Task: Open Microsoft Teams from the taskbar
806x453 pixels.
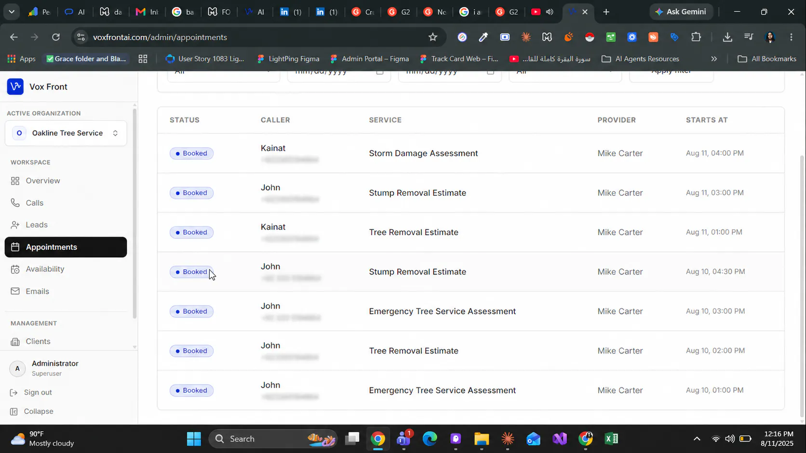Action: [x=403, y=439]
